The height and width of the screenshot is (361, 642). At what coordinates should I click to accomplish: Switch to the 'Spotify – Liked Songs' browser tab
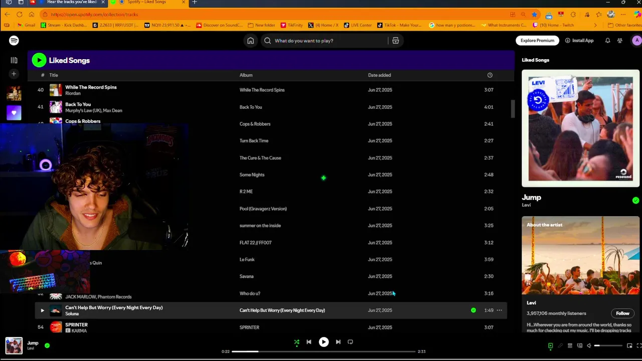(x=146, y=2)
